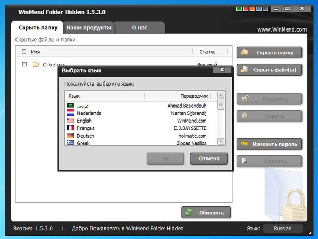Screen dimensions: 318x239
Task: Open the О нас tab
Action: point(139,27)
